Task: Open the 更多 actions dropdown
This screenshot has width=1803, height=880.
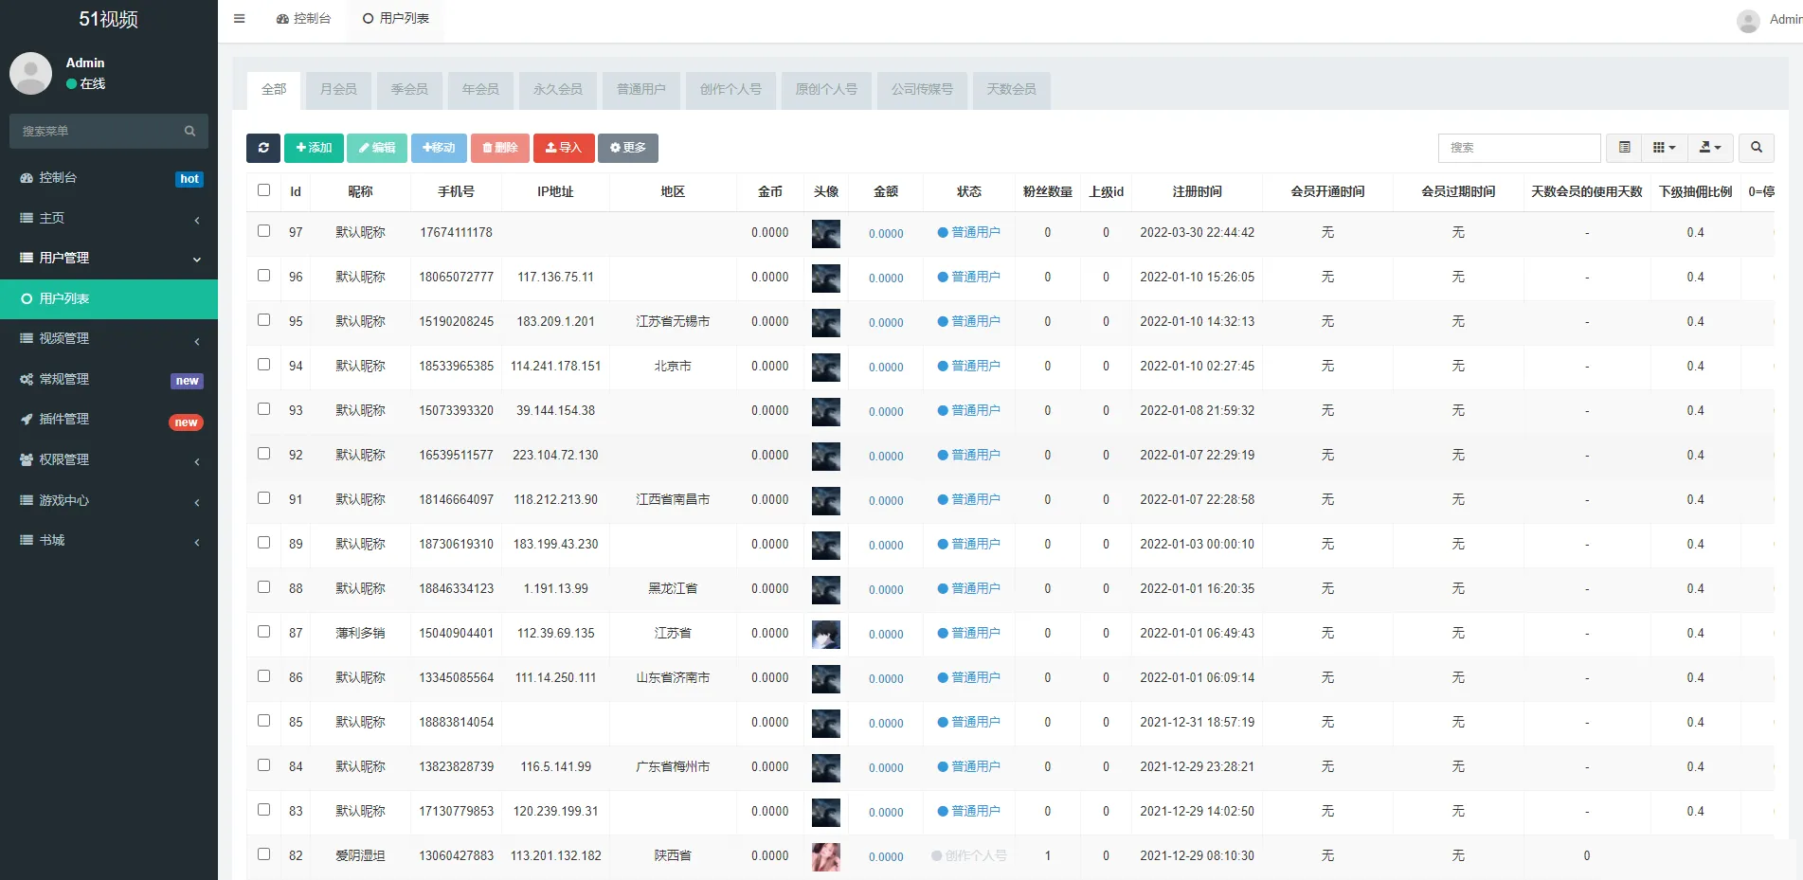Action: pos(628,148)
